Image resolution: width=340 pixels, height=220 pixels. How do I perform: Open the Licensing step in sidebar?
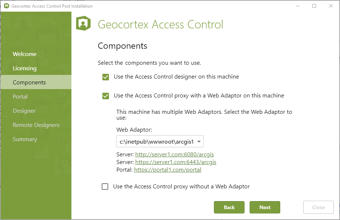pyautogui.click(x=24, y=68)
